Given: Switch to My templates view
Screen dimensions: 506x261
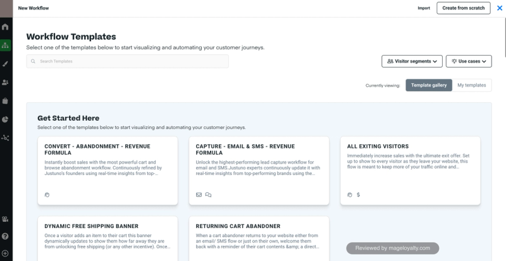Looking at the screenshot, I should click(471, 85).
